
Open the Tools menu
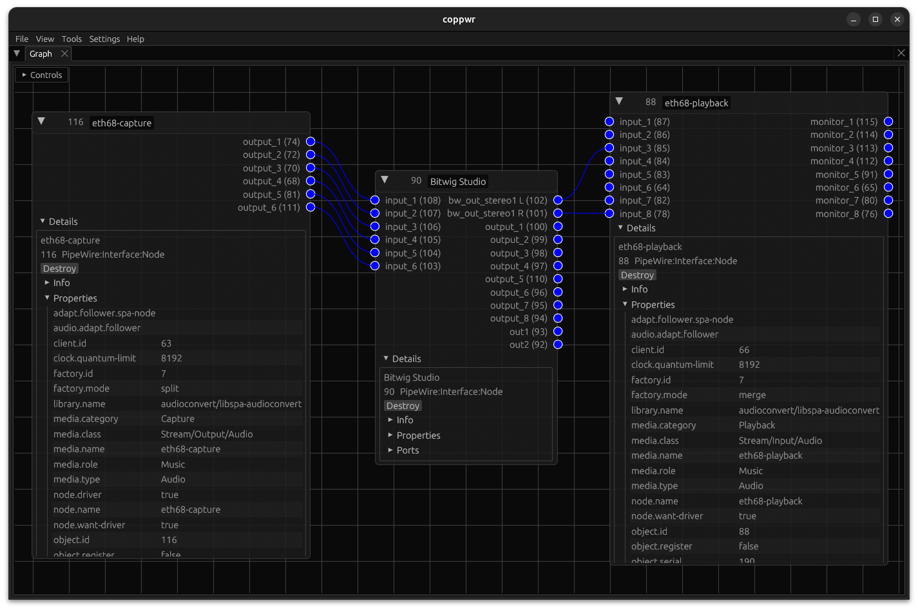(x=72, y=39)
